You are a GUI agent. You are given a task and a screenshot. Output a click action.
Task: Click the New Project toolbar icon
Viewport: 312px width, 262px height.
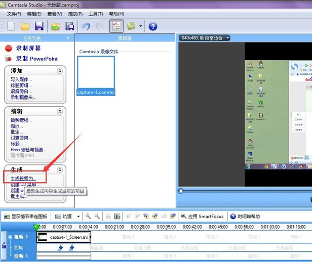coord(11,26)
